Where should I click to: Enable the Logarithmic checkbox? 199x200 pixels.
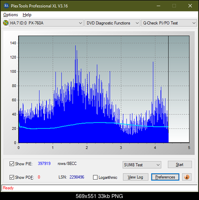click(x=95, y=177)
